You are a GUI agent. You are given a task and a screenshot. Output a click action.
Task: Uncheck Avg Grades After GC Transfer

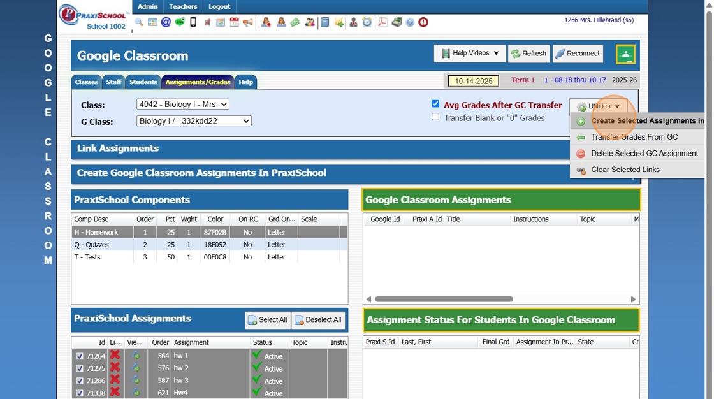[435, 104]
